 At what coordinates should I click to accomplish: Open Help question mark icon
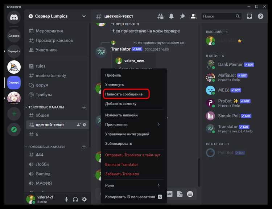coord(260,16)
